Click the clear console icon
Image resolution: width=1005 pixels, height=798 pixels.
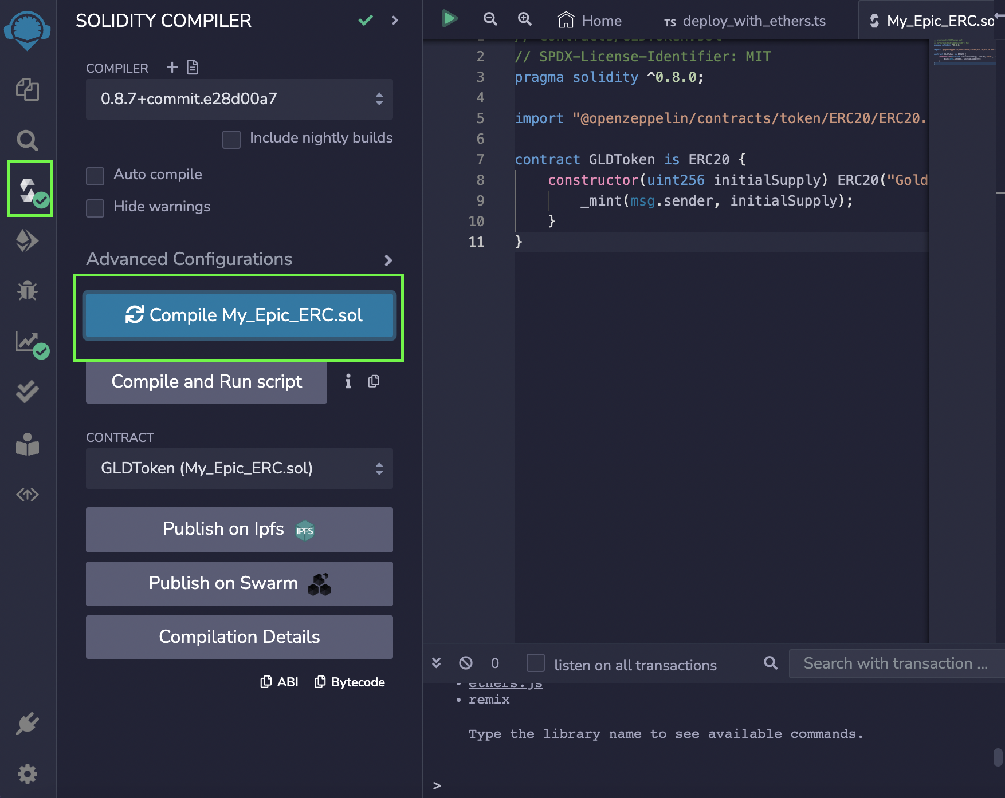pos(466,663)
